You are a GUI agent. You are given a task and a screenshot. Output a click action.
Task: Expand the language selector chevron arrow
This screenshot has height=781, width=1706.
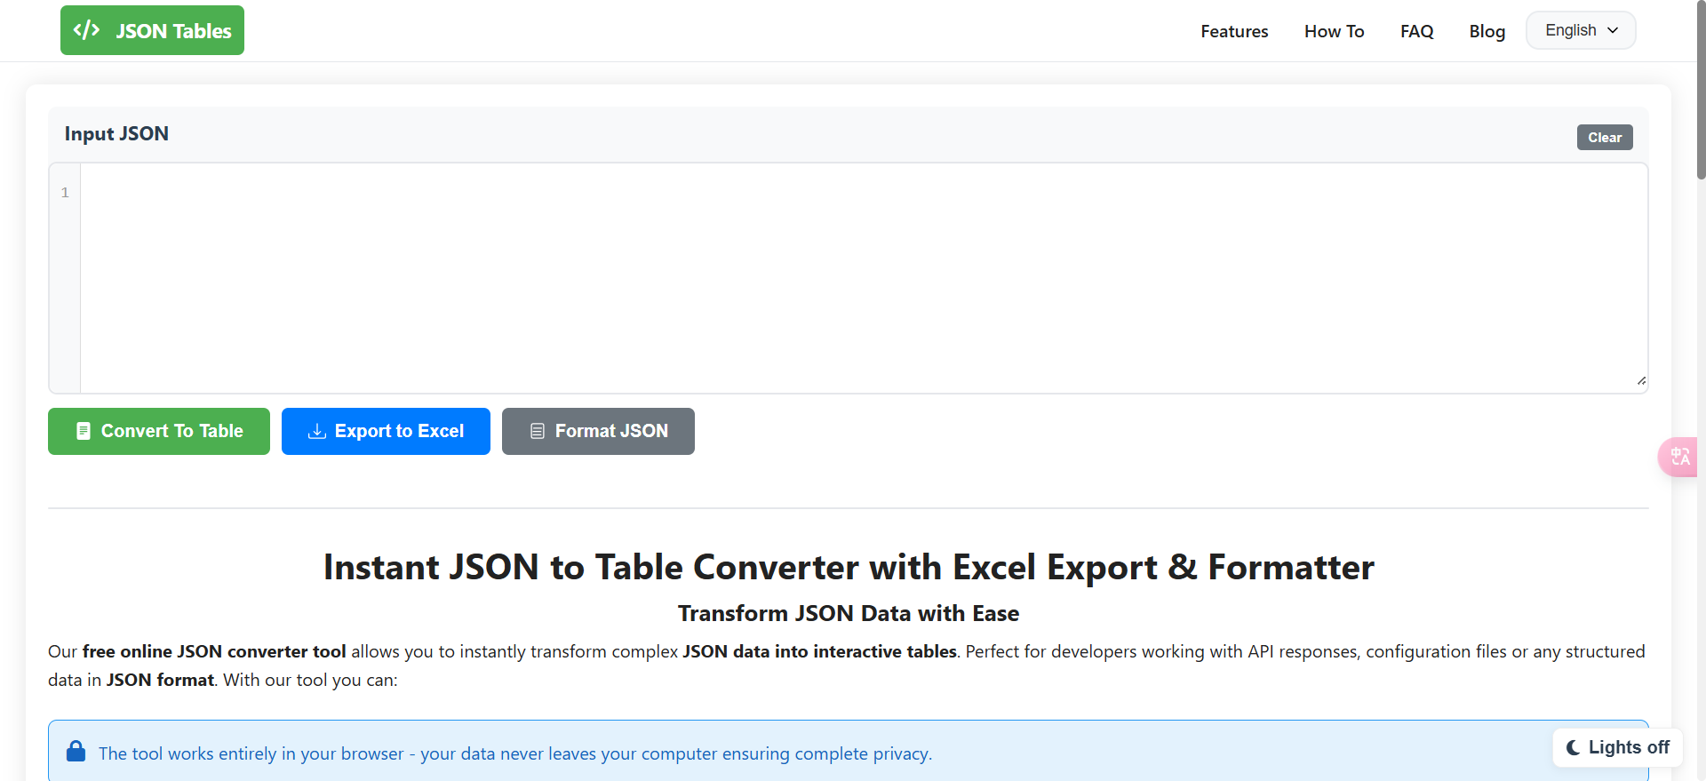pyautogui.click(x=1613, y=30)
